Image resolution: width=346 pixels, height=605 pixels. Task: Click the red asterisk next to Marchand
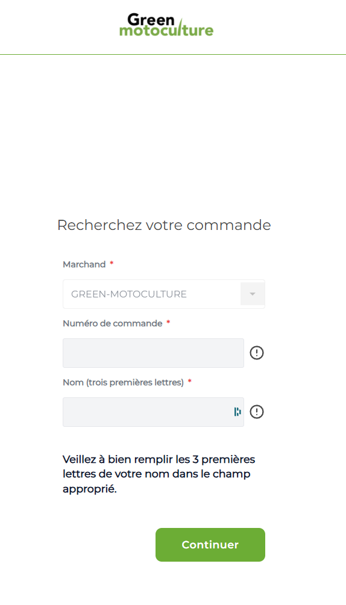pyautogui.click(x=112, y=263)
